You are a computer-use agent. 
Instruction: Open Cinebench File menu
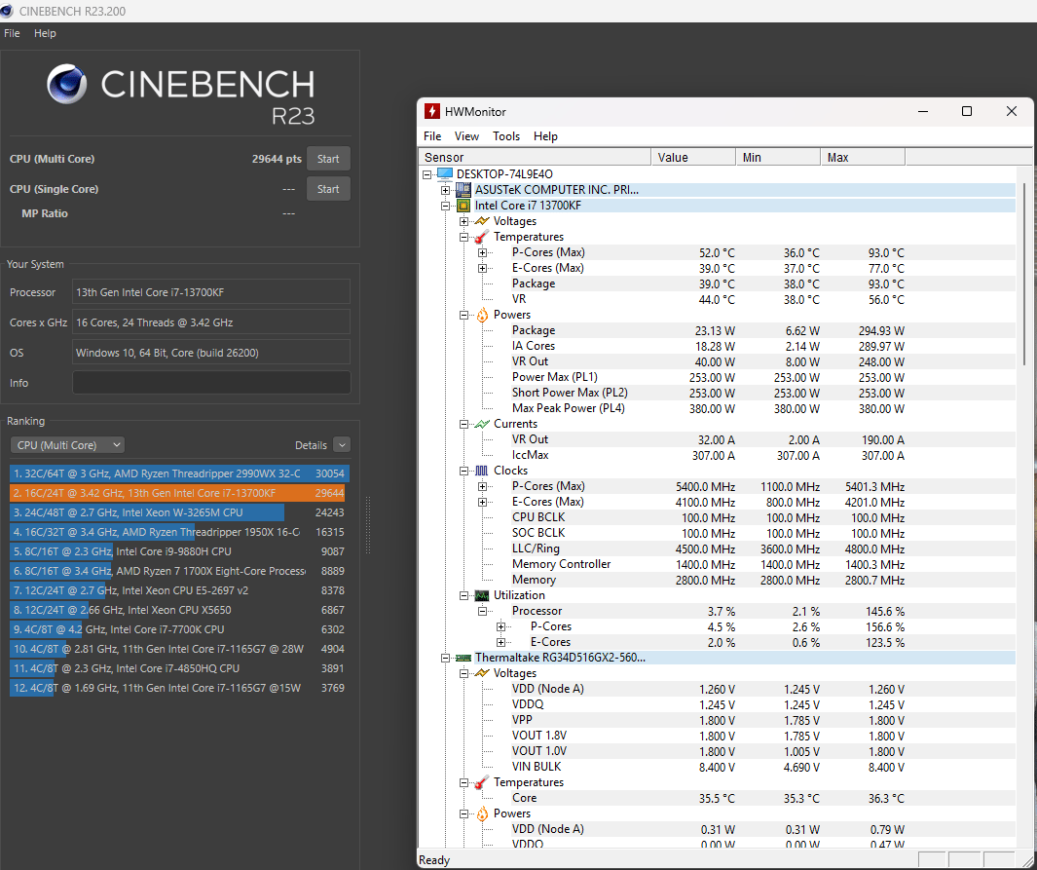[x=12, y=33]
